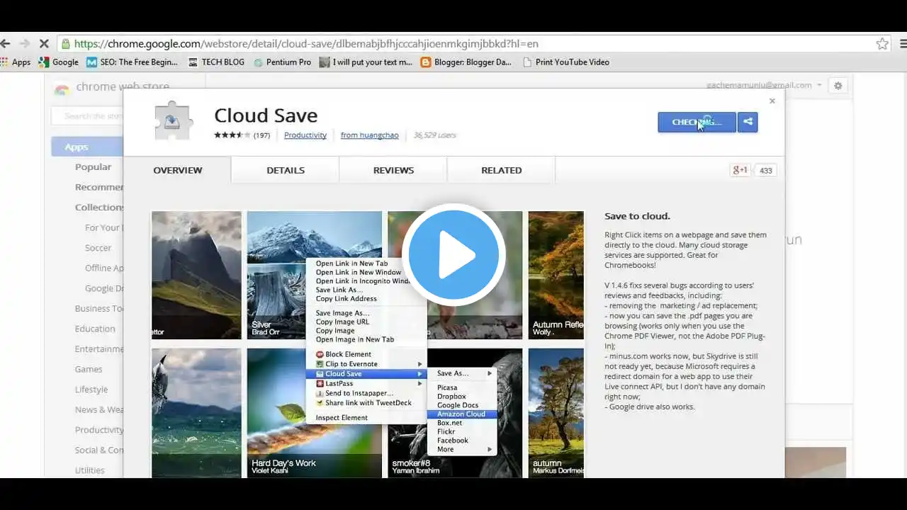Click the (197) ratings count
This screenshot has width=907, height=510.
click(261, 135)
